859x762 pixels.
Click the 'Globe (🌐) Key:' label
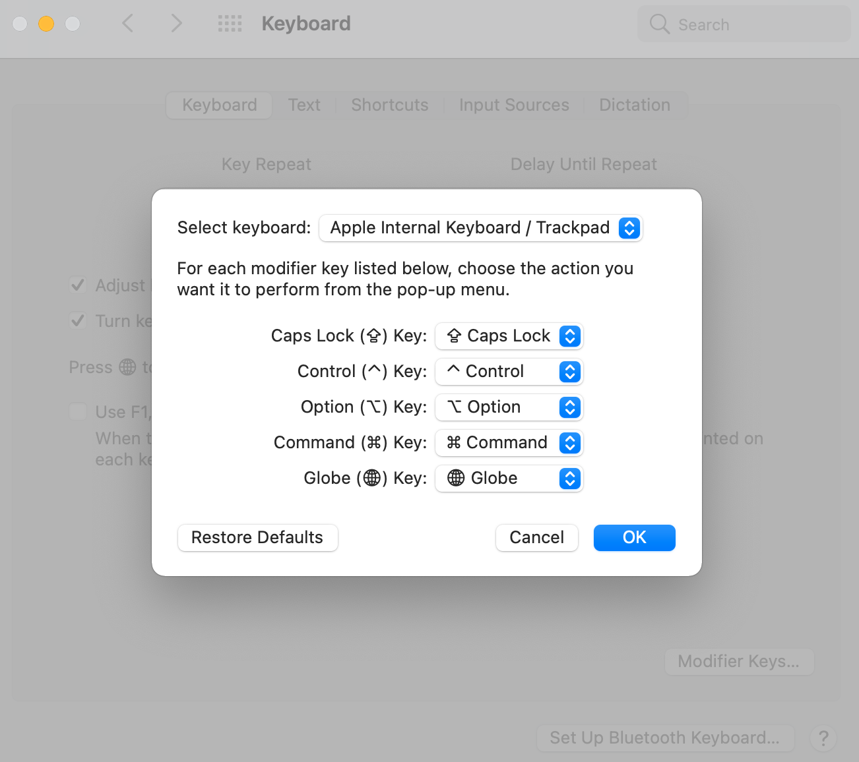click(x=366, y=478)
